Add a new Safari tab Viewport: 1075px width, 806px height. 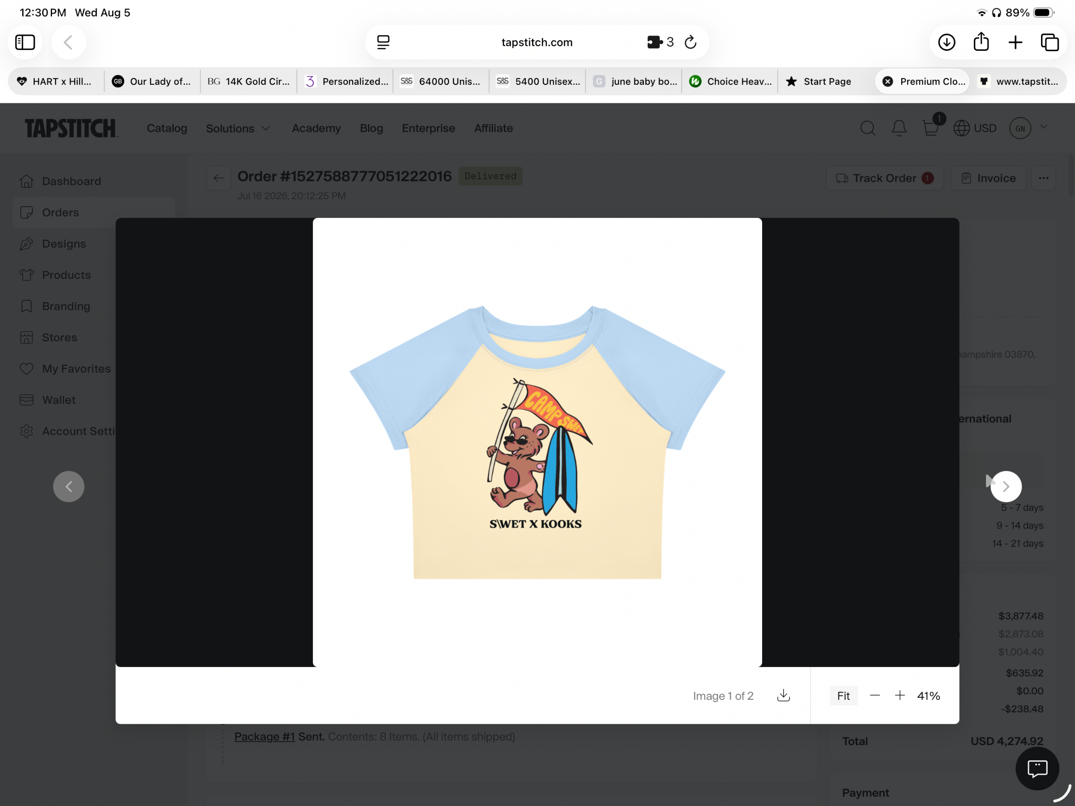[x=1015, y=42]
